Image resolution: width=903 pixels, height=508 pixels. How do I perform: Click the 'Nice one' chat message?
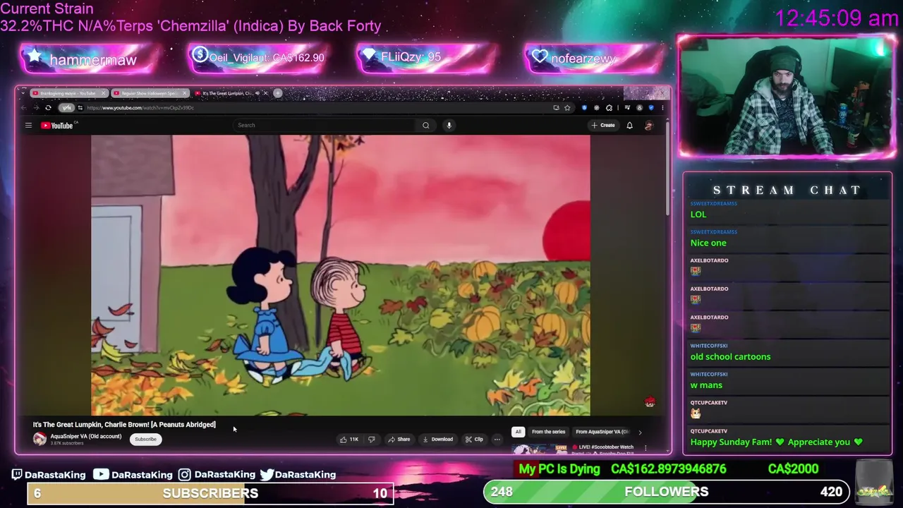tap(708, 243)
